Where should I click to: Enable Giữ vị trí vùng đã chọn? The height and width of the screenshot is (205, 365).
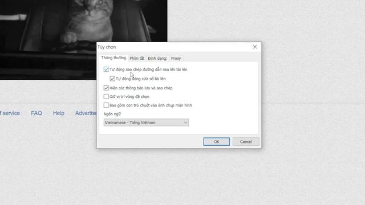click(106, 96)
